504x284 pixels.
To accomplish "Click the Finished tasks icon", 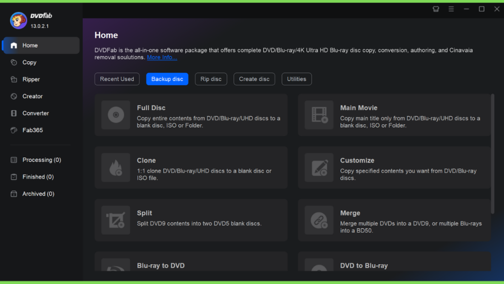I will (x=14, y=177).
